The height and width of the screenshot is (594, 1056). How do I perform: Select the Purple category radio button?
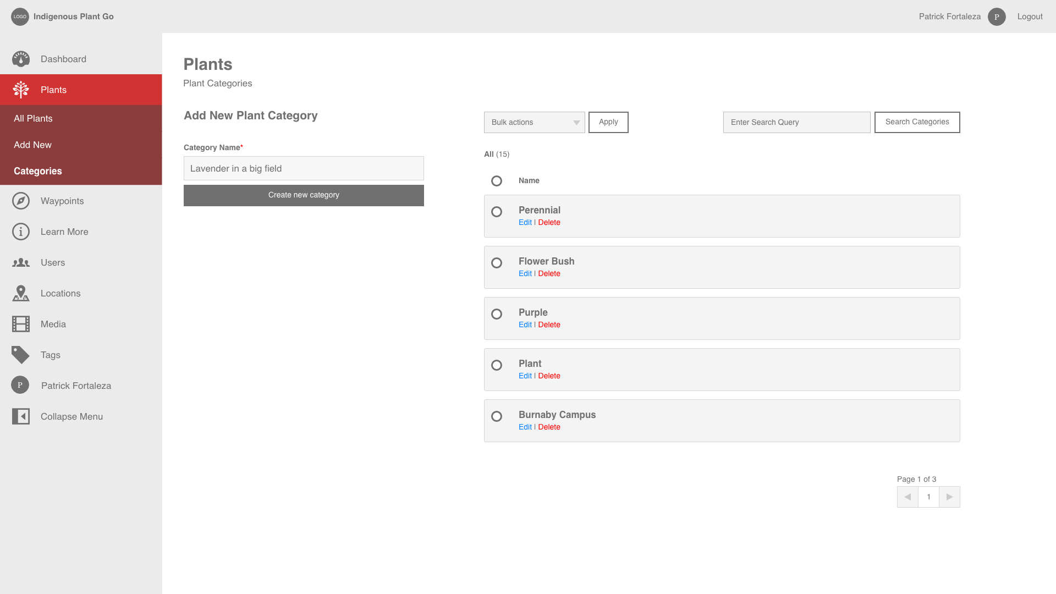[x=497, y=314]
